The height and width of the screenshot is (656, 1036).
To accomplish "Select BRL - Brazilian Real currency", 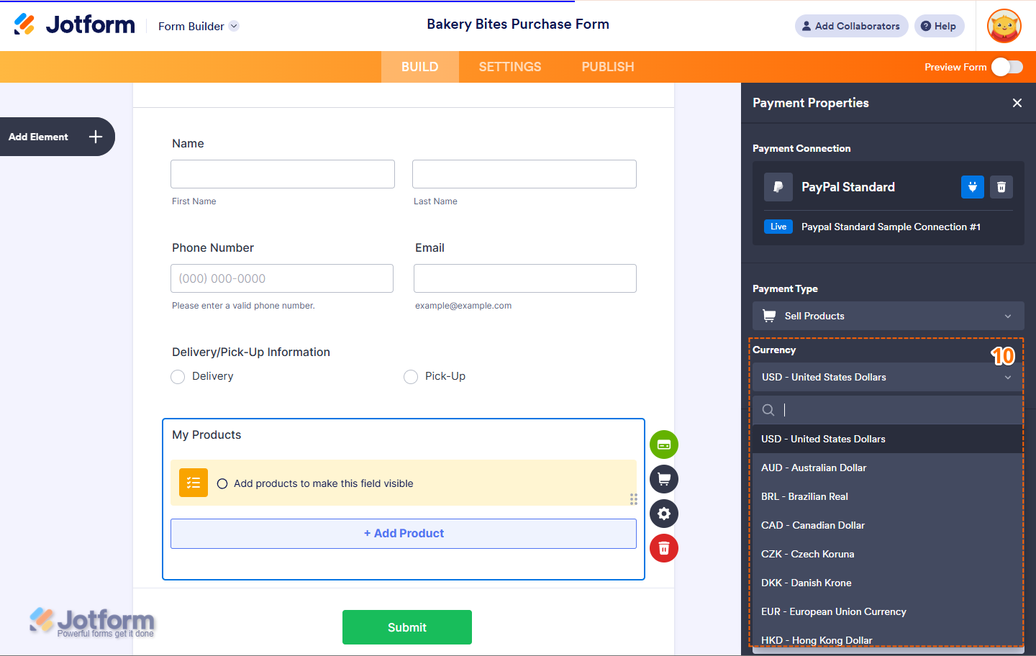I will tap(889, 496).
